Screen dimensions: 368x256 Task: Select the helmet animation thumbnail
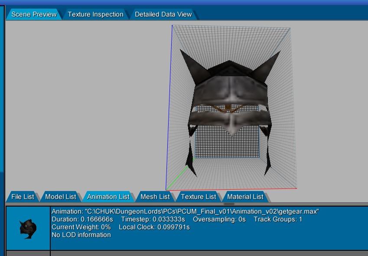click(28, 229)
